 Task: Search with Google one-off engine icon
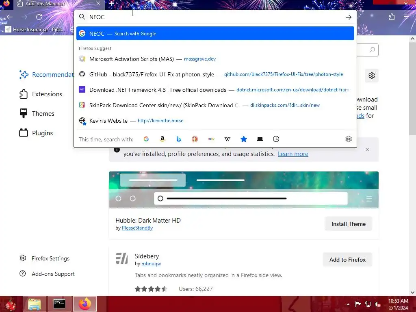tap(146, 139)
